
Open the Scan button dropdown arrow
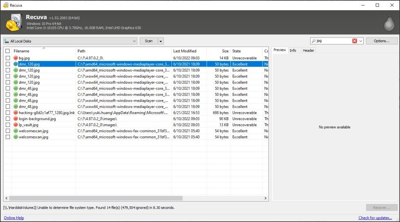pos(161,41)
